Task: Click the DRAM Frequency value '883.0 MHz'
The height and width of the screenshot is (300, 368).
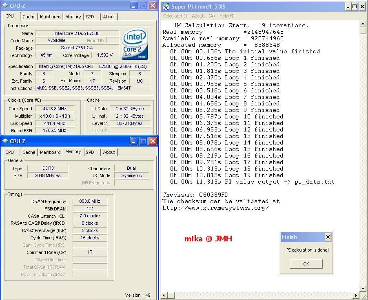Action: click(90, 201)
